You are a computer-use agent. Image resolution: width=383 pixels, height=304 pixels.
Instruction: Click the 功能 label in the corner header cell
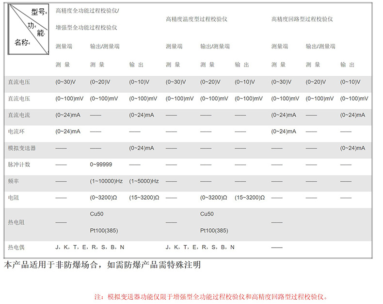point(36,29)
